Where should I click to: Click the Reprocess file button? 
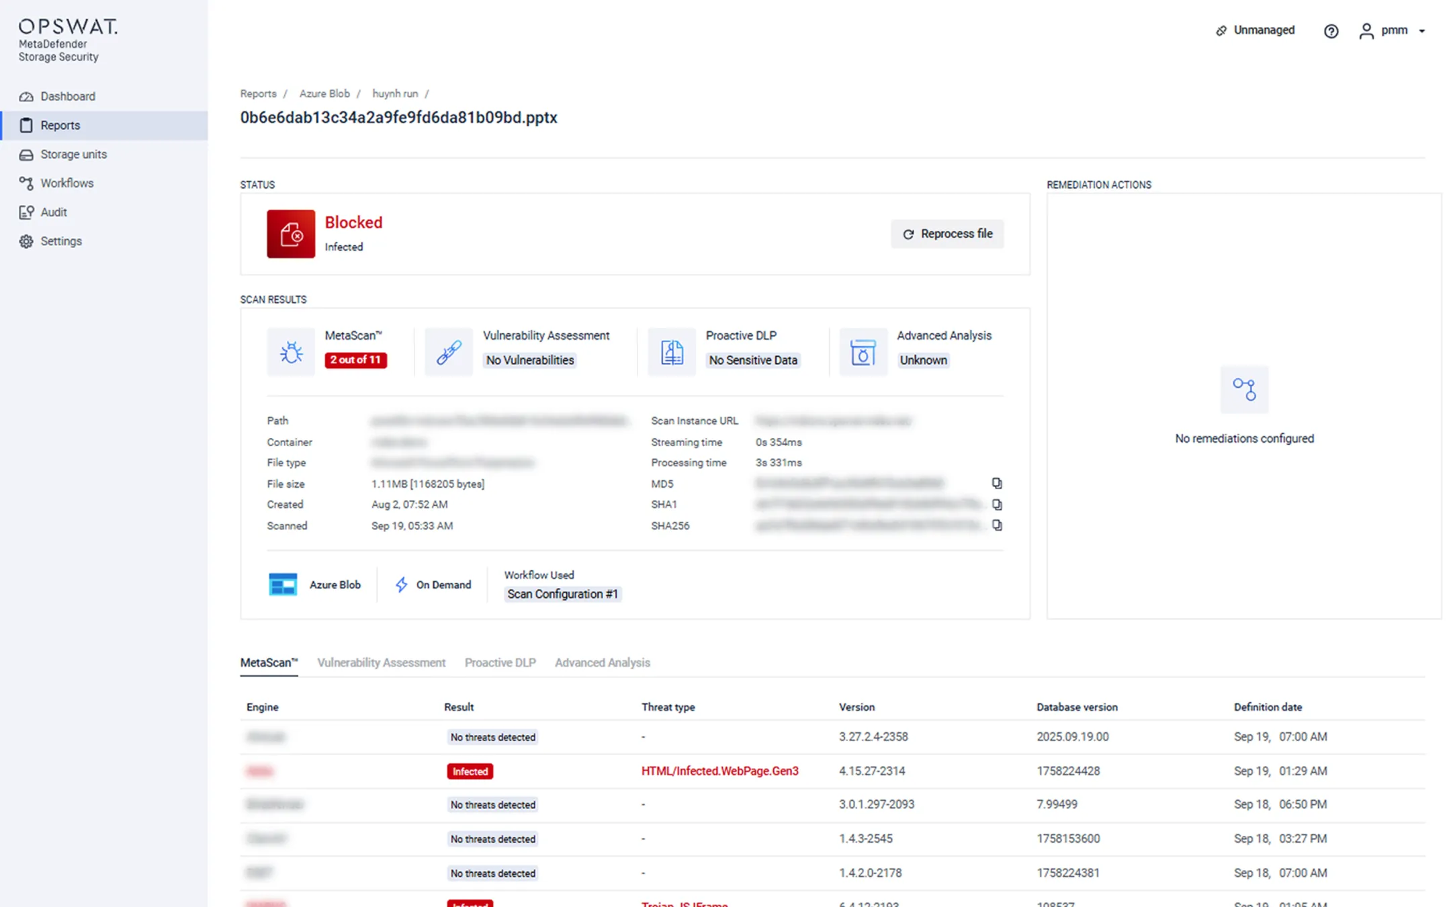tap(947, 233)
